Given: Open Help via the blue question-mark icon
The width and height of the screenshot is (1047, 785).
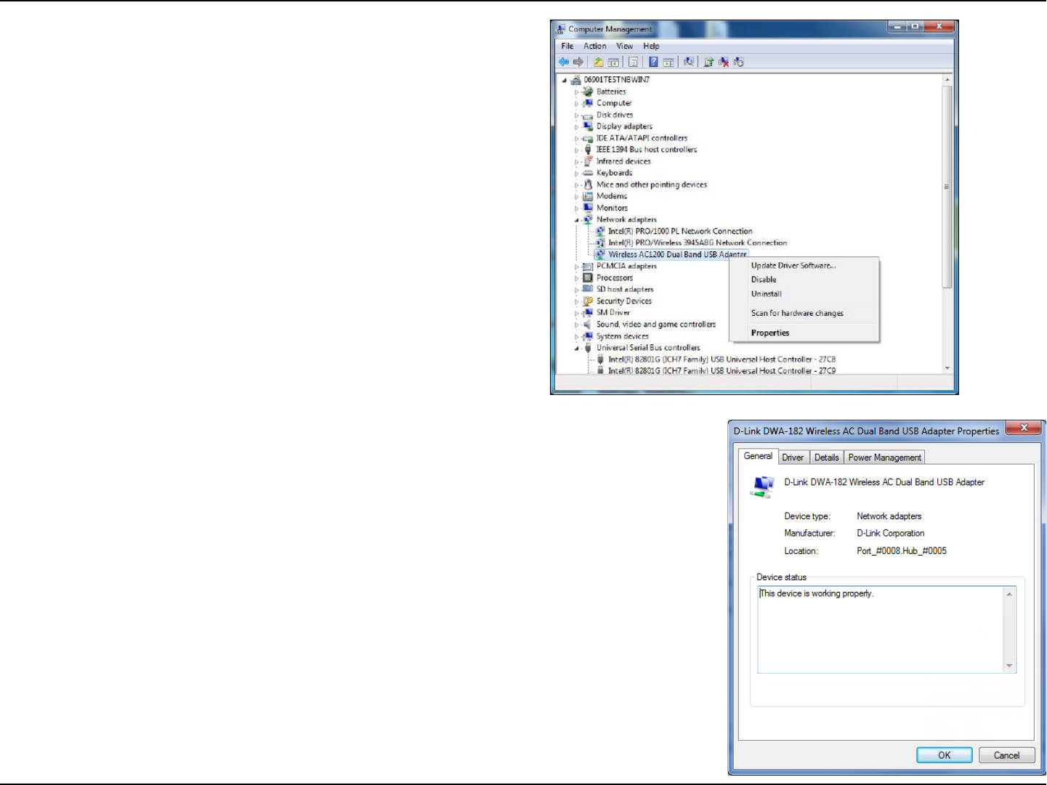Looking at the screenshot, I should click(x=653, y=62).
